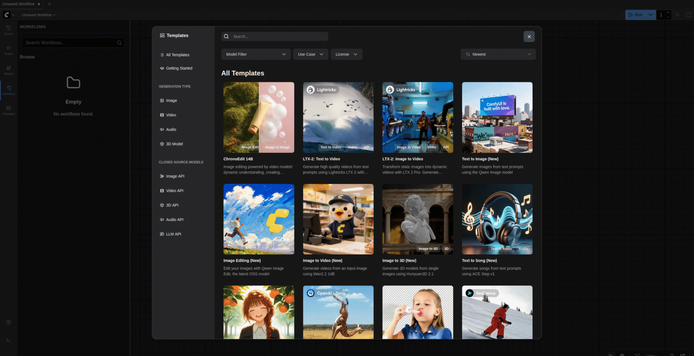Select Getting Started category
Image resolution: width=694 pixels, height=356 pixels.
(179, 69)
